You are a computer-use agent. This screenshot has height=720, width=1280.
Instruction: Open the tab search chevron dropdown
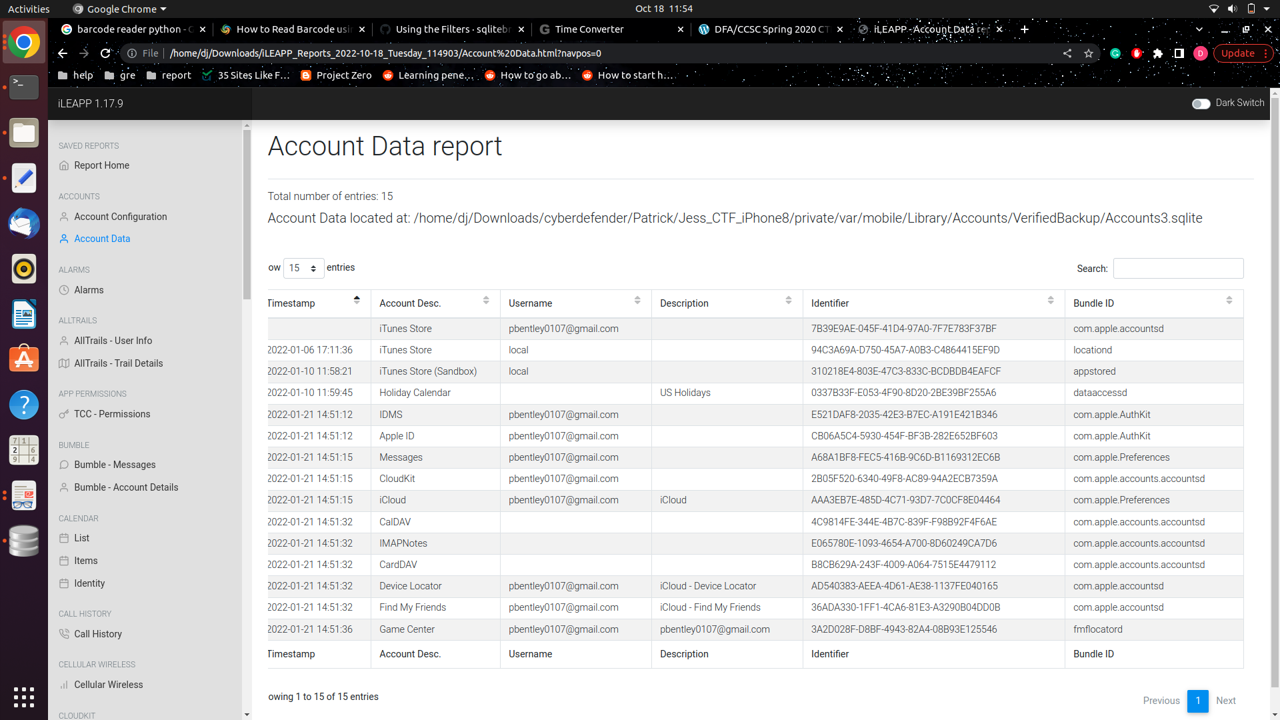point(1199,29)
